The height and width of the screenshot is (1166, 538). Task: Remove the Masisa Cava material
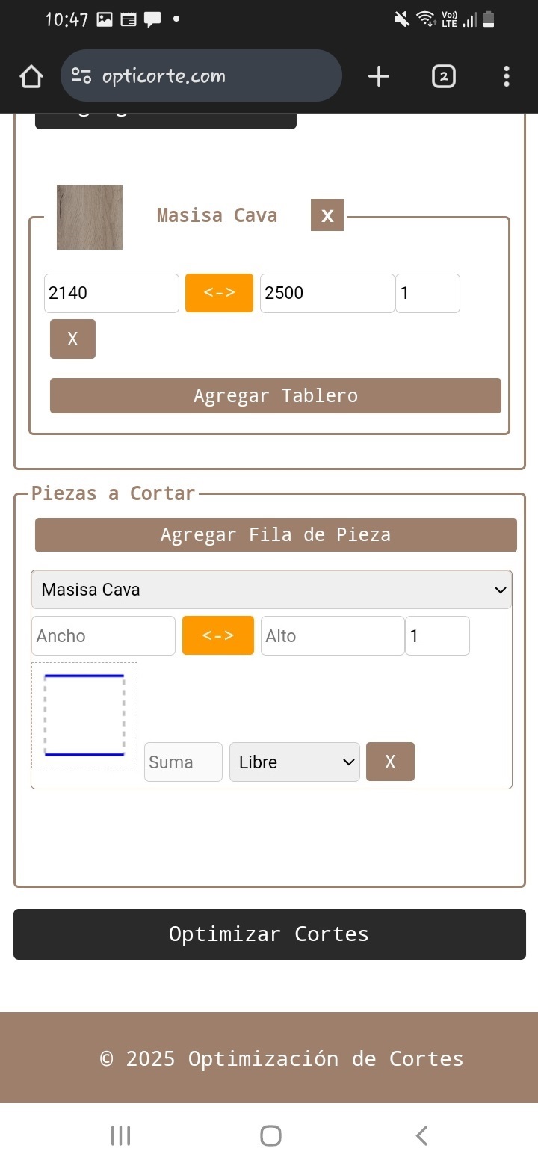pos(327,215)
